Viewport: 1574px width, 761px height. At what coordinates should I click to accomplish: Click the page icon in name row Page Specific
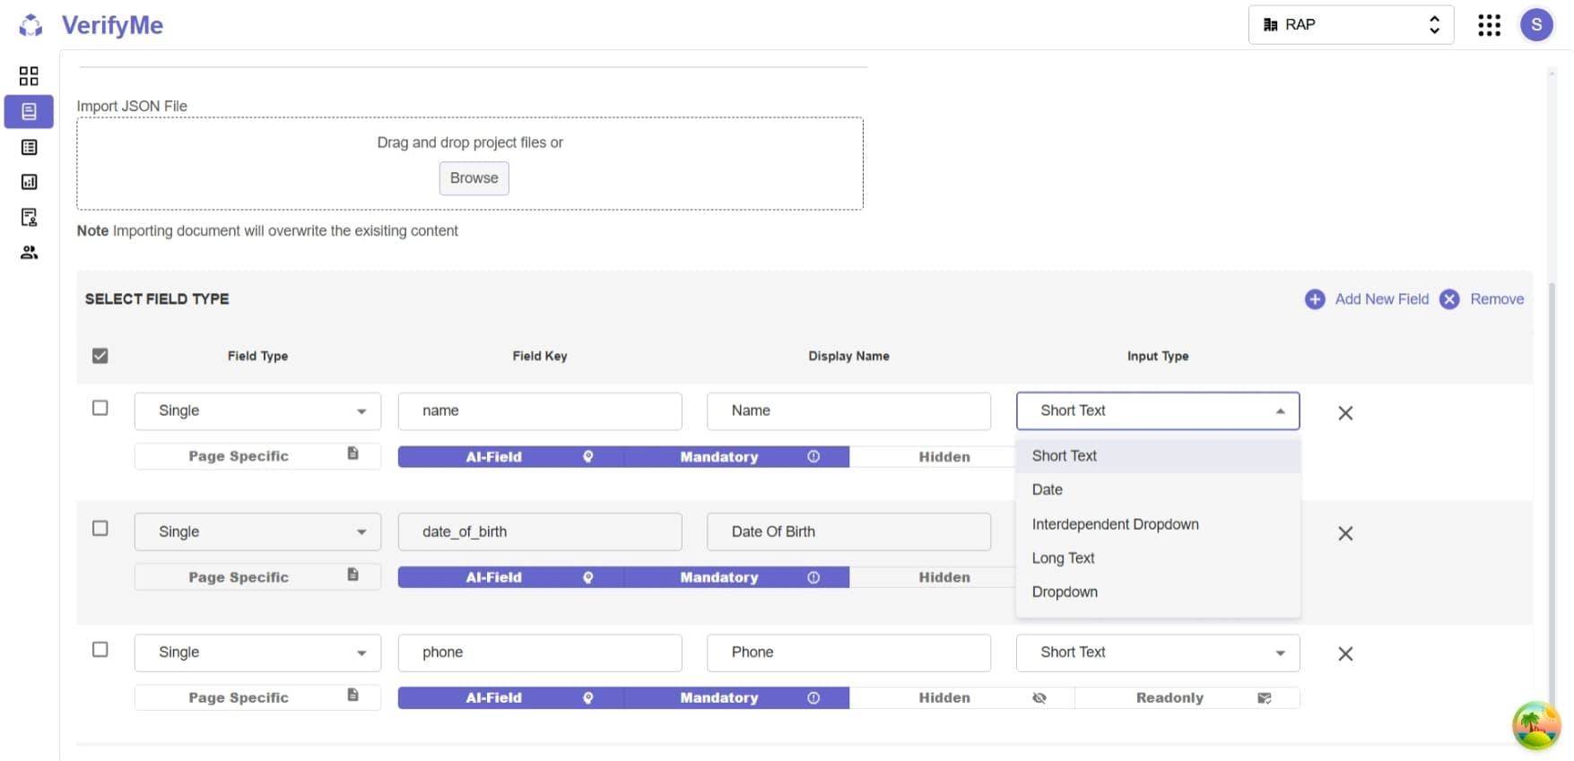coord(352,454)
